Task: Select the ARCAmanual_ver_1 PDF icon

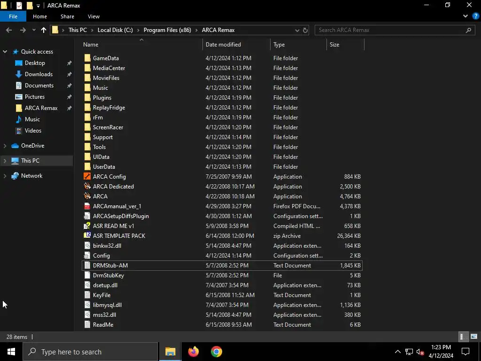Action: (x=87, y=206)
